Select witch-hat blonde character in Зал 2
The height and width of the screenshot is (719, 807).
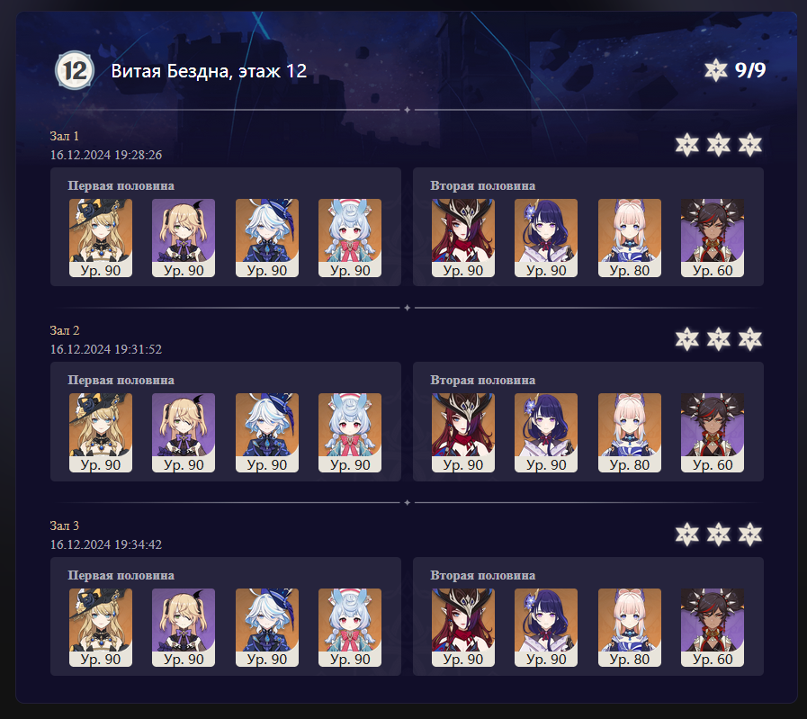pyautogui.click(x=101, y=432)
